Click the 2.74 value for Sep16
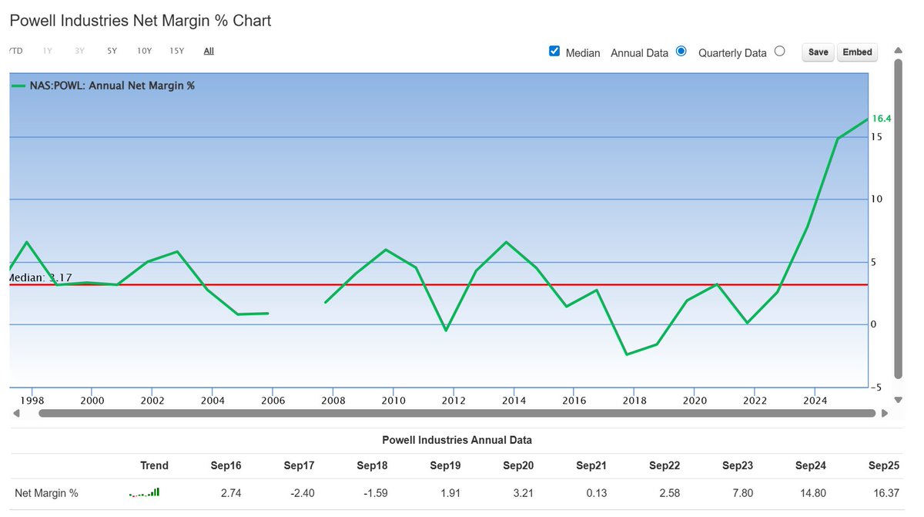Viewport: 924px width, 517px height. [x=231, y=493]
